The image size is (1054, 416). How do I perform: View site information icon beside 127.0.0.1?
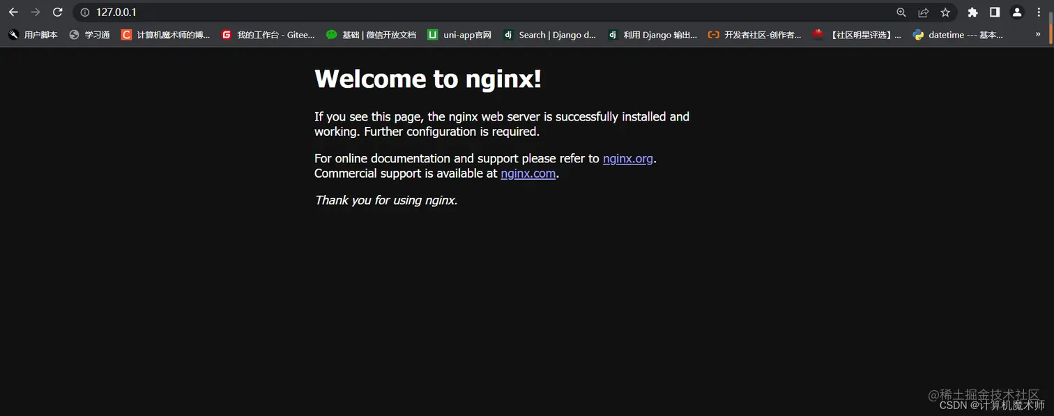(x=85, y=13)
